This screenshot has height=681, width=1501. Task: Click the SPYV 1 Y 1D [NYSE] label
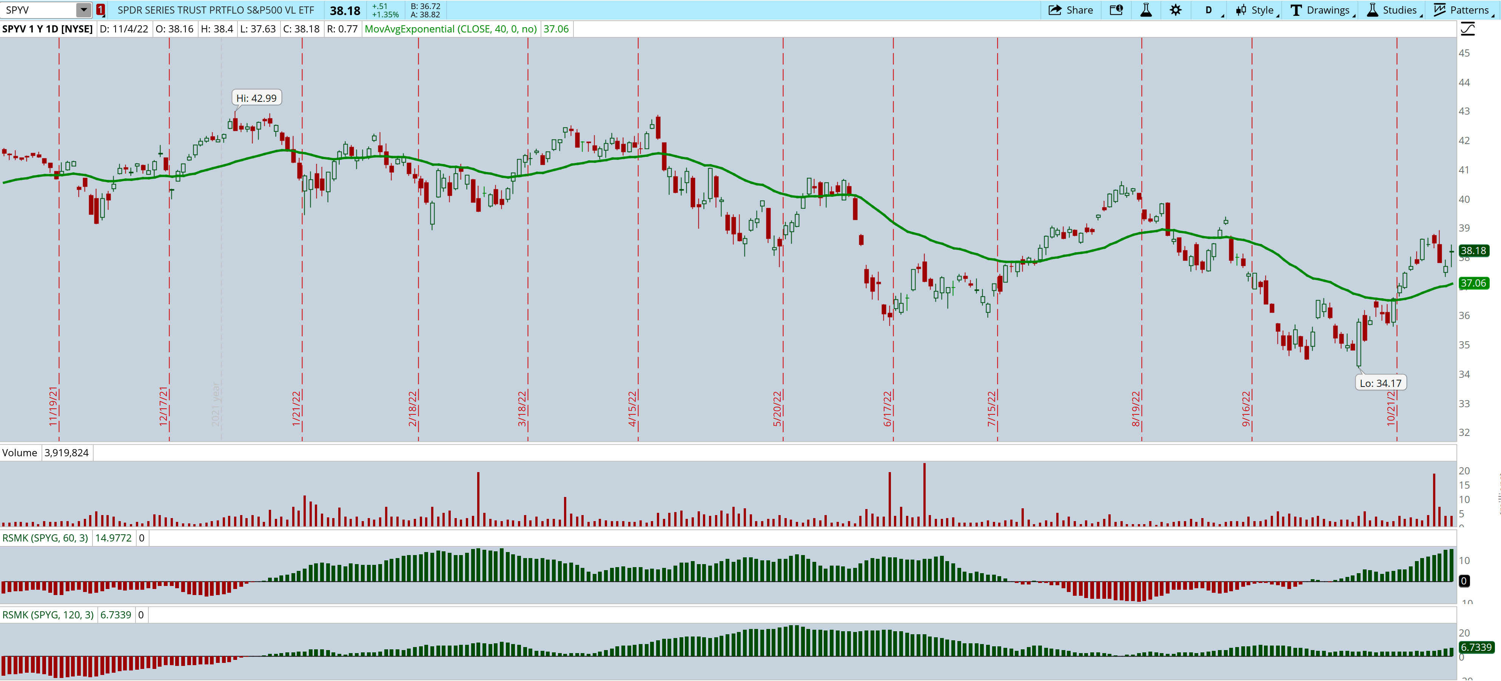pos(47,29)
